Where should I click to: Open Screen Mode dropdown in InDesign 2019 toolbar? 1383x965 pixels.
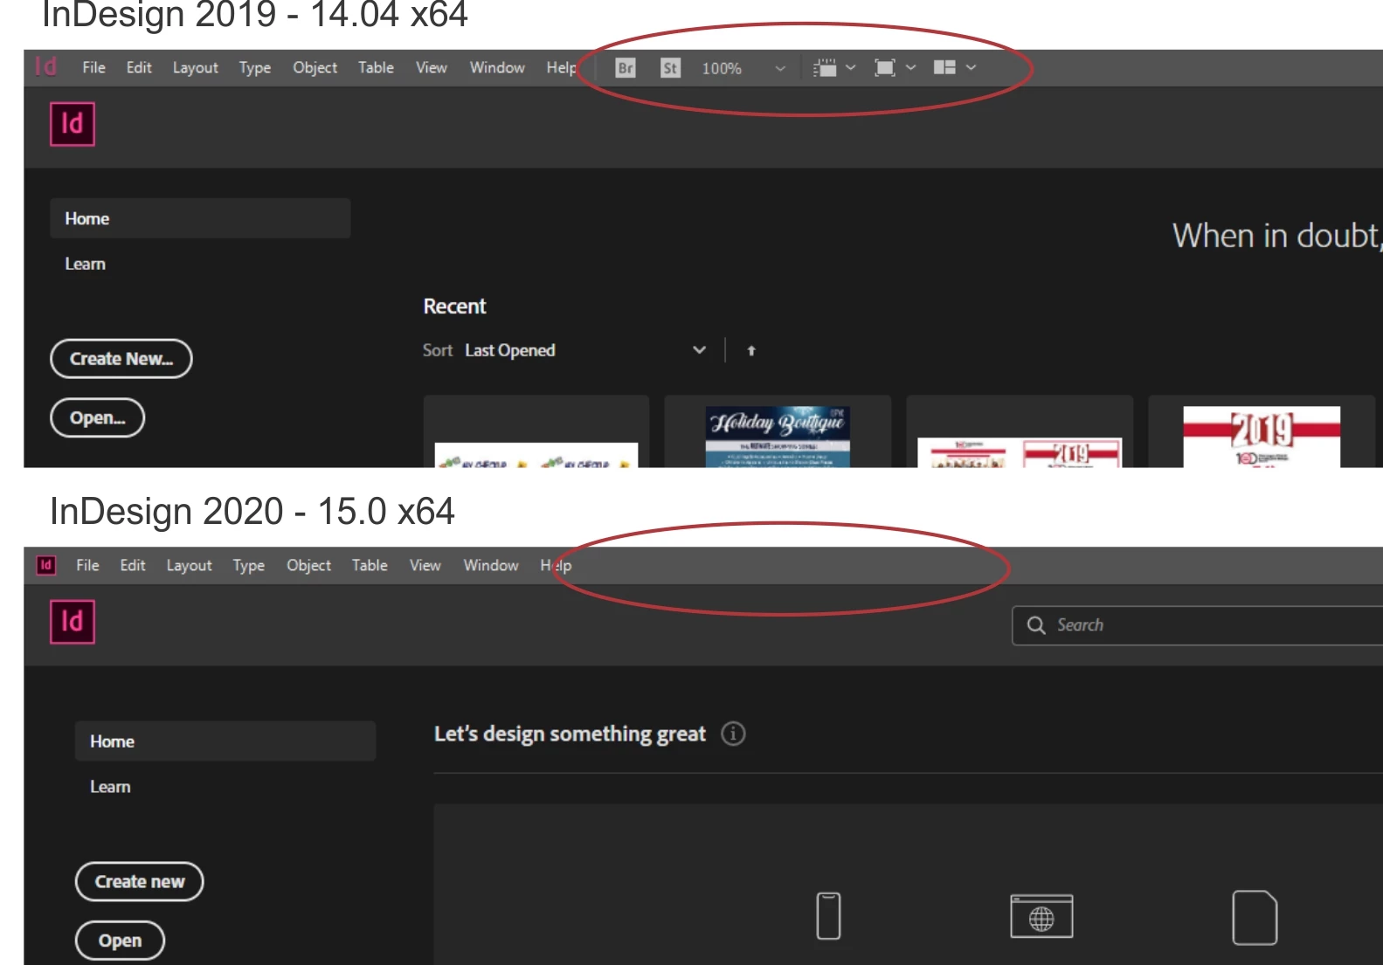coord(895,68)
